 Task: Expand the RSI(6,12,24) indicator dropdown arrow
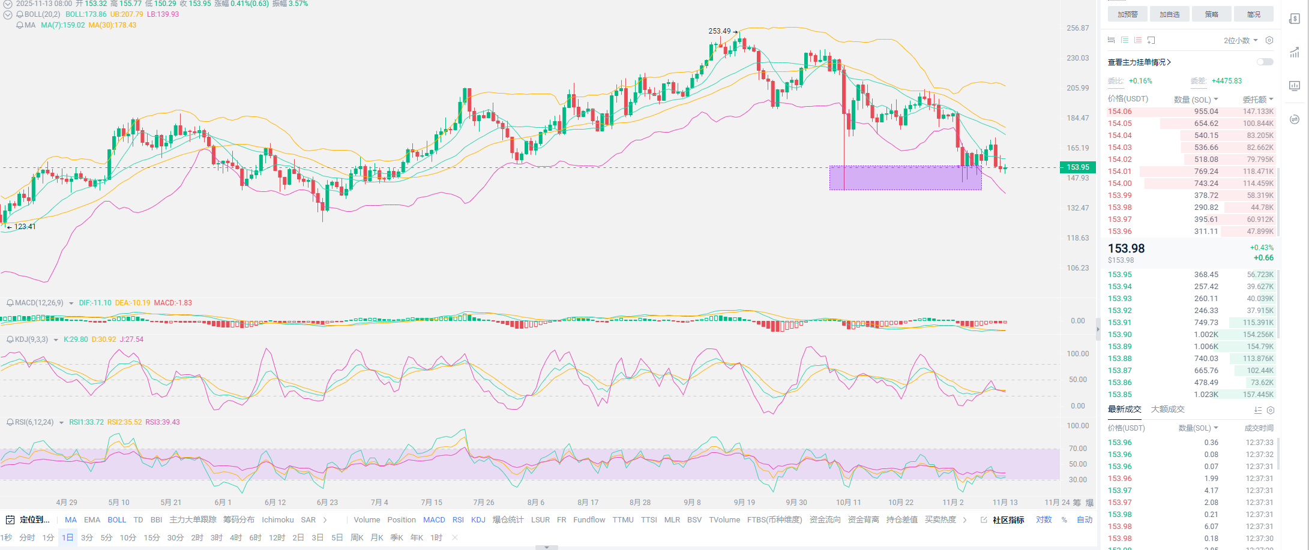pos(61,423)
